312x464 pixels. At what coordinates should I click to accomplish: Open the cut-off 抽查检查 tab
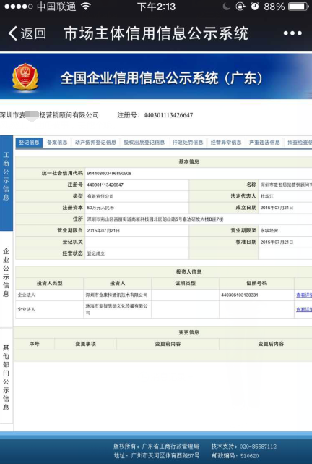tap(299, 143)
